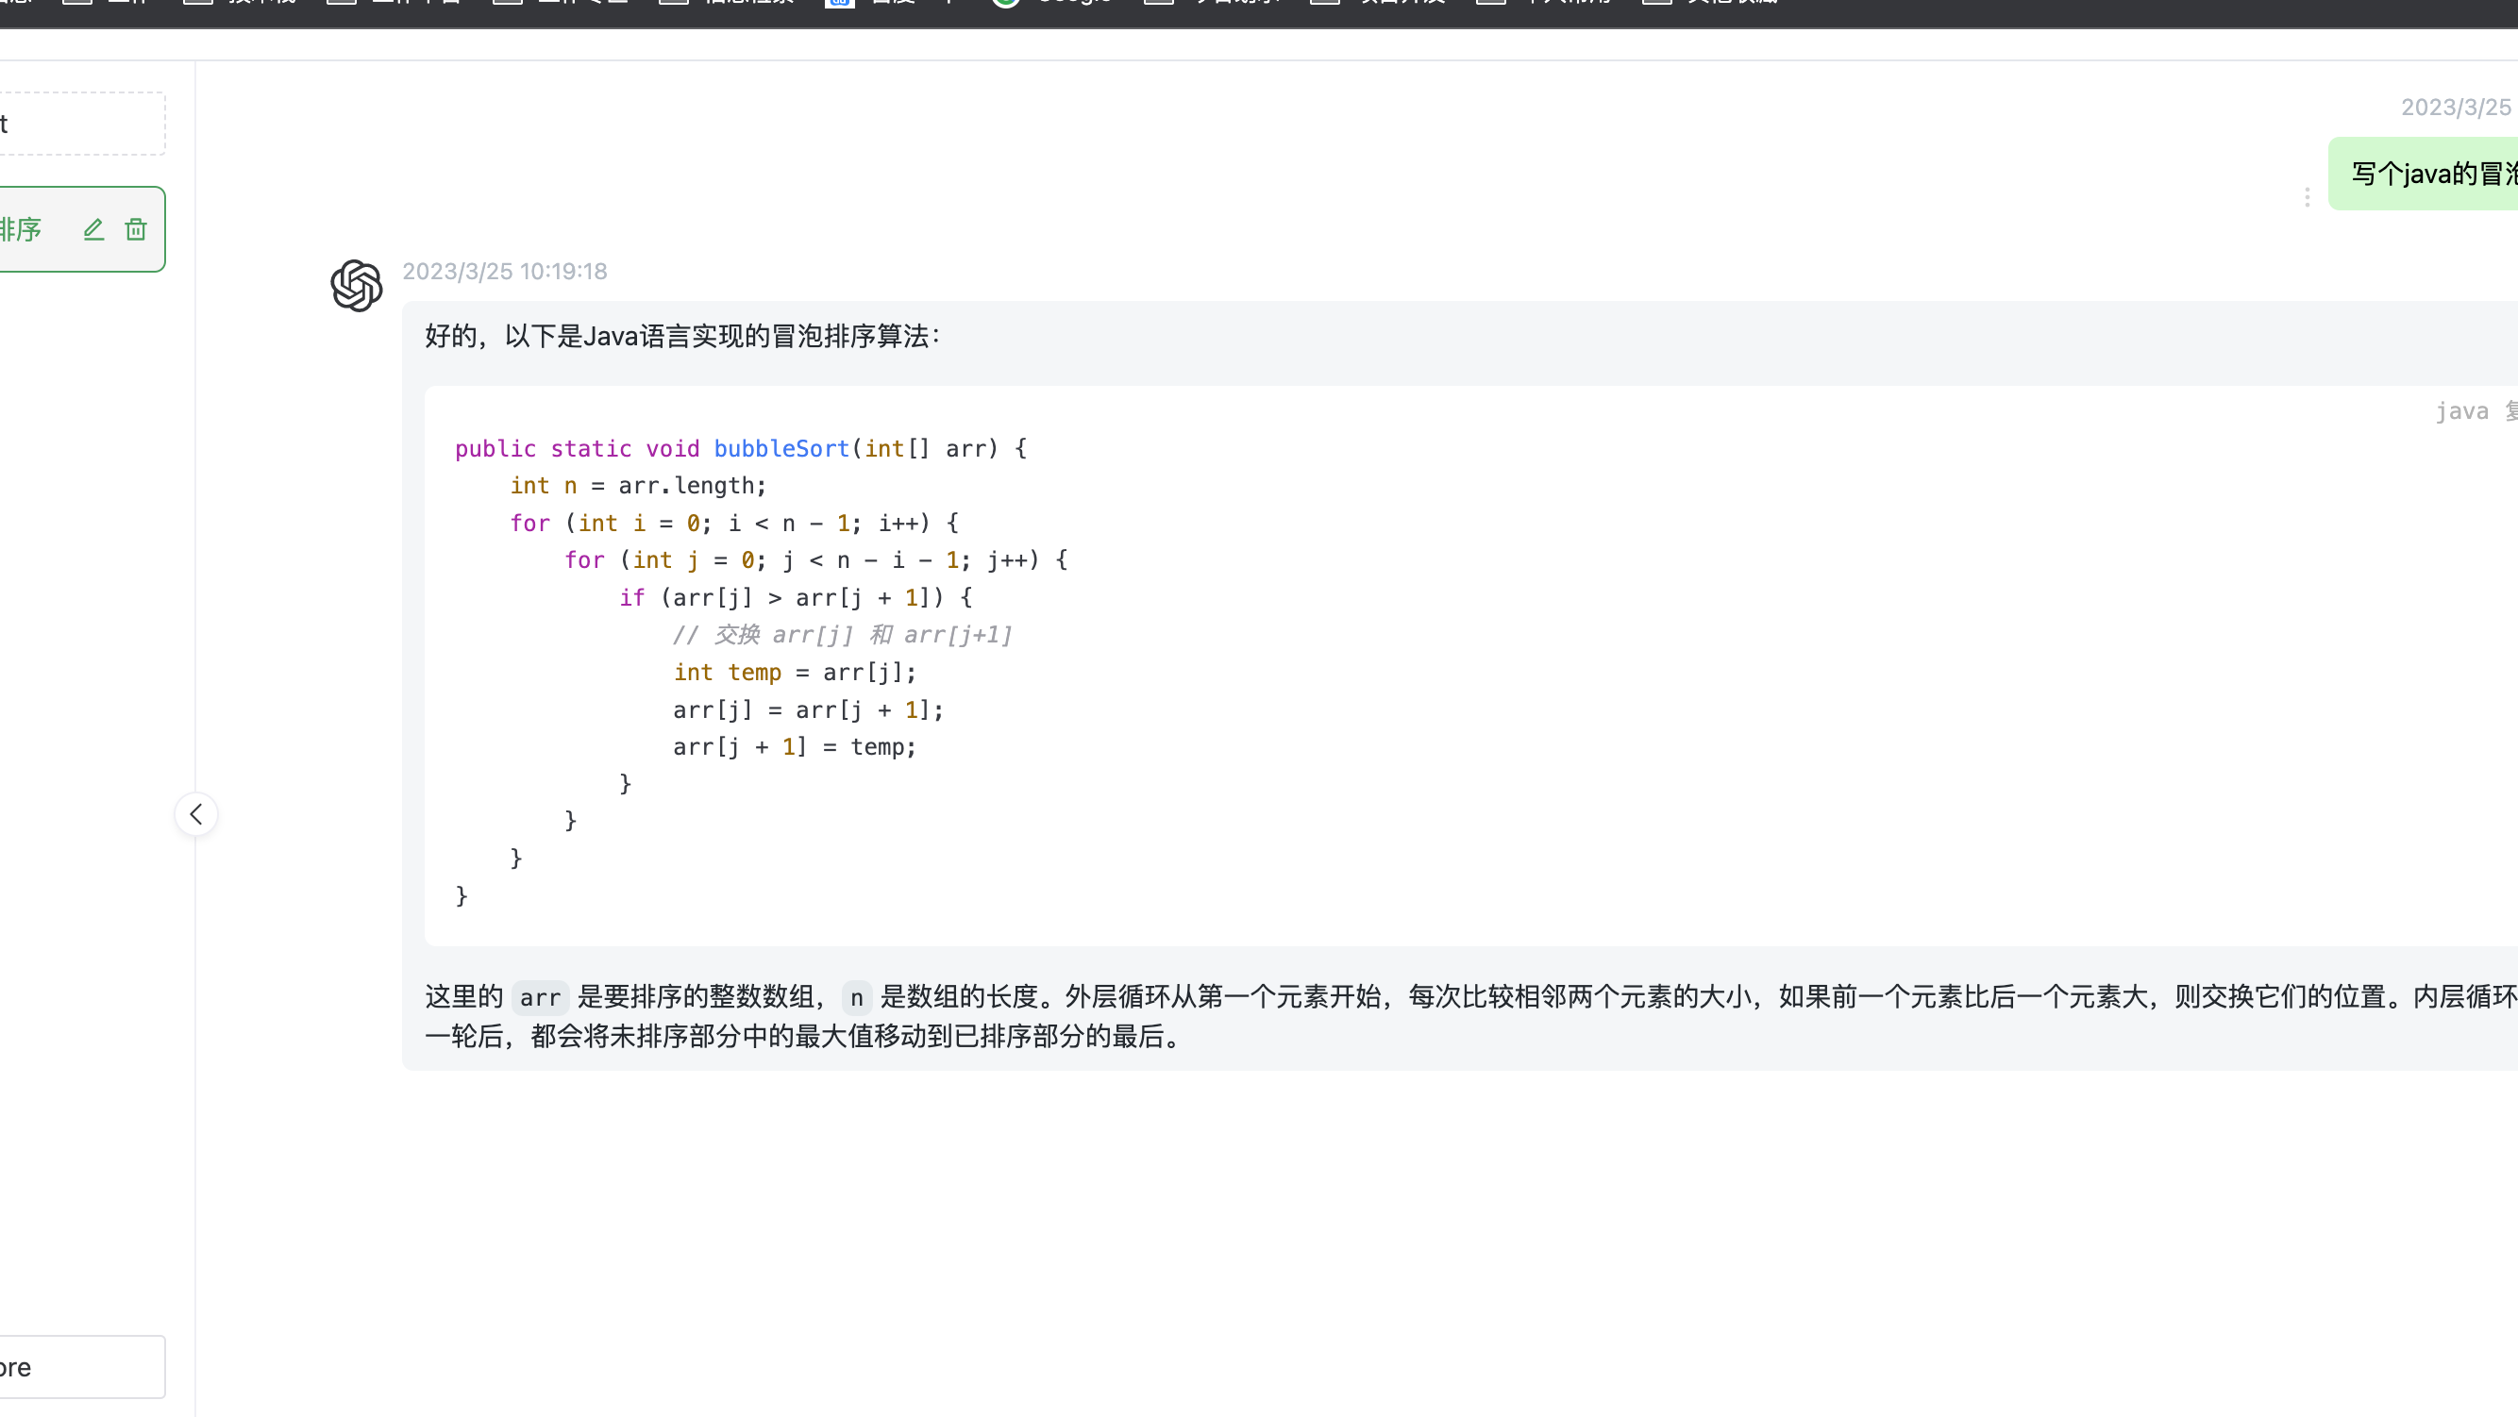
Task: Click the dashed new chat button in sidebar
Action: (82, 125)
